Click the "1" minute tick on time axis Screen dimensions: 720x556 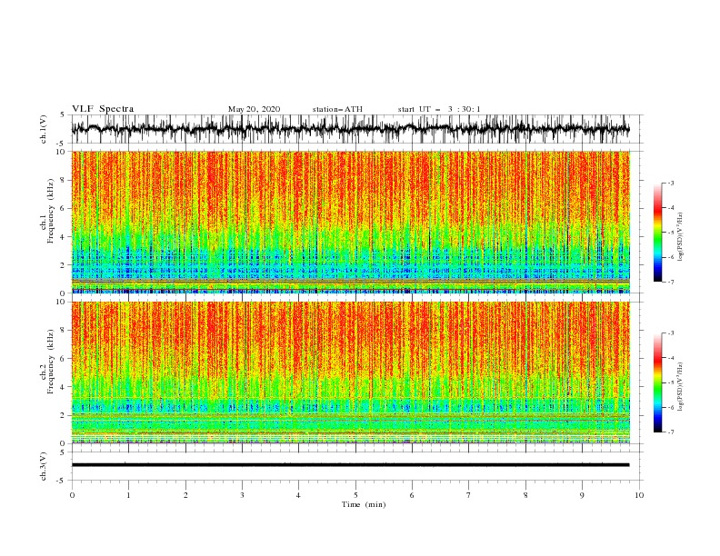[128, 495]
